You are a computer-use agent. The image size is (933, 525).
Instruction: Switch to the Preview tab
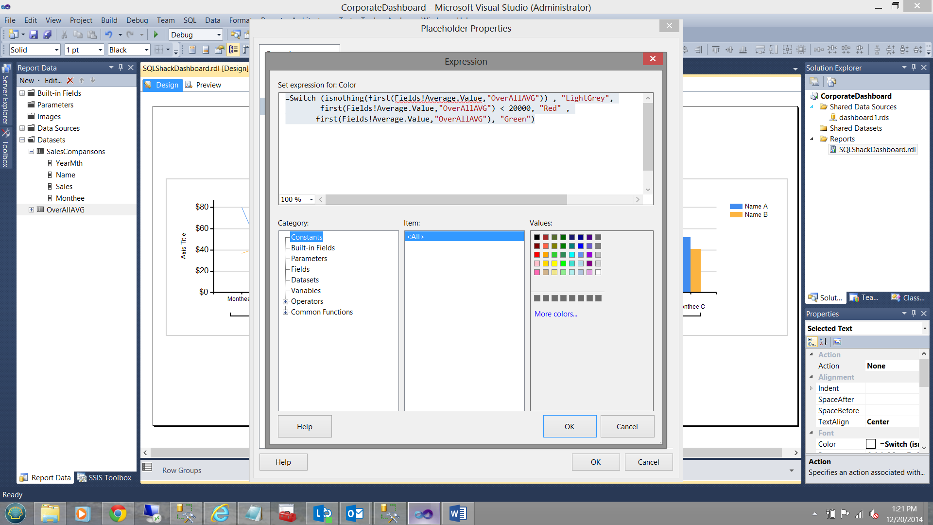[x=208, y=85]
